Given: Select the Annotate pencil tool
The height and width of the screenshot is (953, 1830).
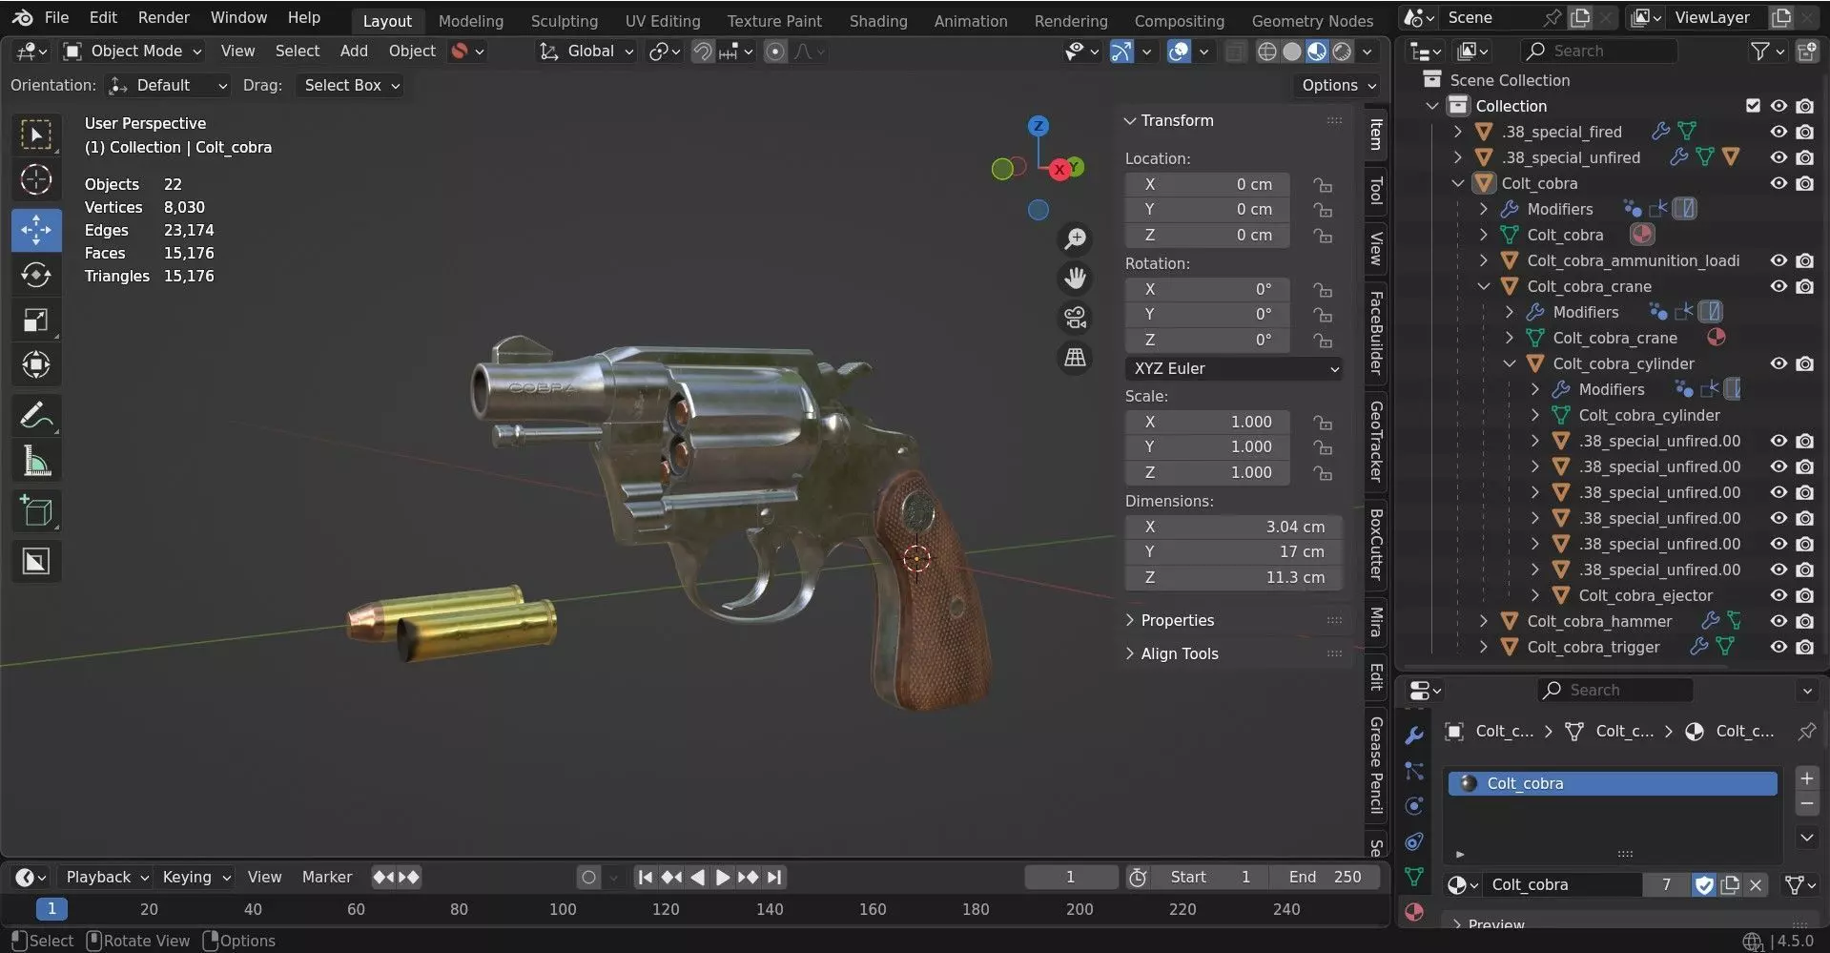Looking at the screenshot, I should pos(36,416).
